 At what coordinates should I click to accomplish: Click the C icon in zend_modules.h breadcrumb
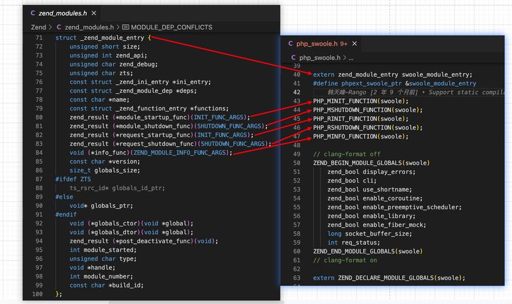click(x=59, y=27)
